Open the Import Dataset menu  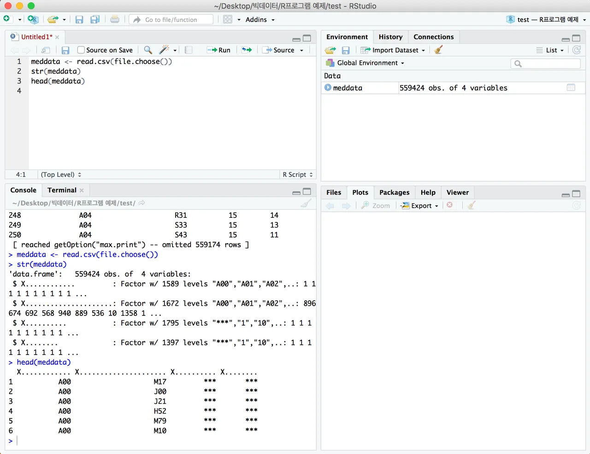(393, 50)
